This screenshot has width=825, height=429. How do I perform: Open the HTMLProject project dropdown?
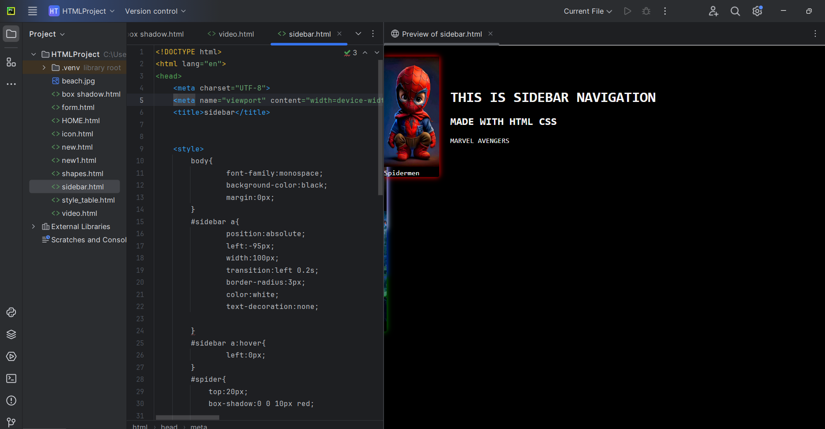(x=82, y=11)
